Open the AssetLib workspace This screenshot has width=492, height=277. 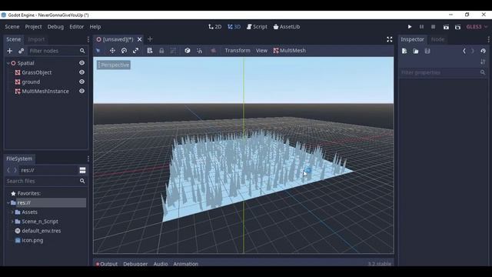click(x=287, y=27)
